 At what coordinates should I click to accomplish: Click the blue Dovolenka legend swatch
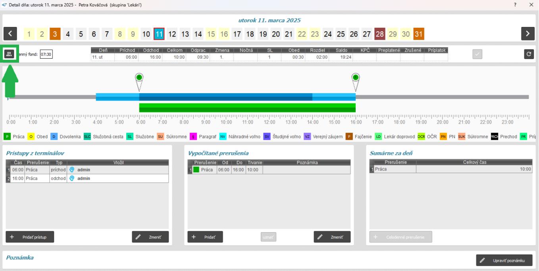[54, 137]
